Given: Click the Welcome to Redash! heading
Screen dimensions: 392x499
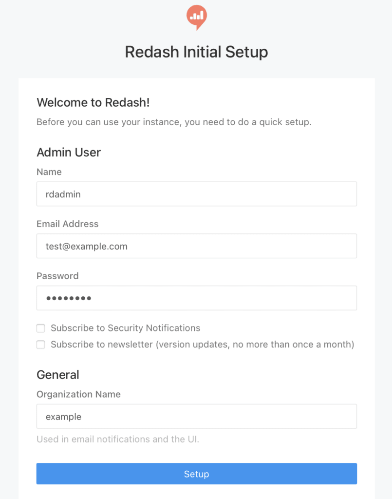Looking at the screenshot, I should pos(93,102).
